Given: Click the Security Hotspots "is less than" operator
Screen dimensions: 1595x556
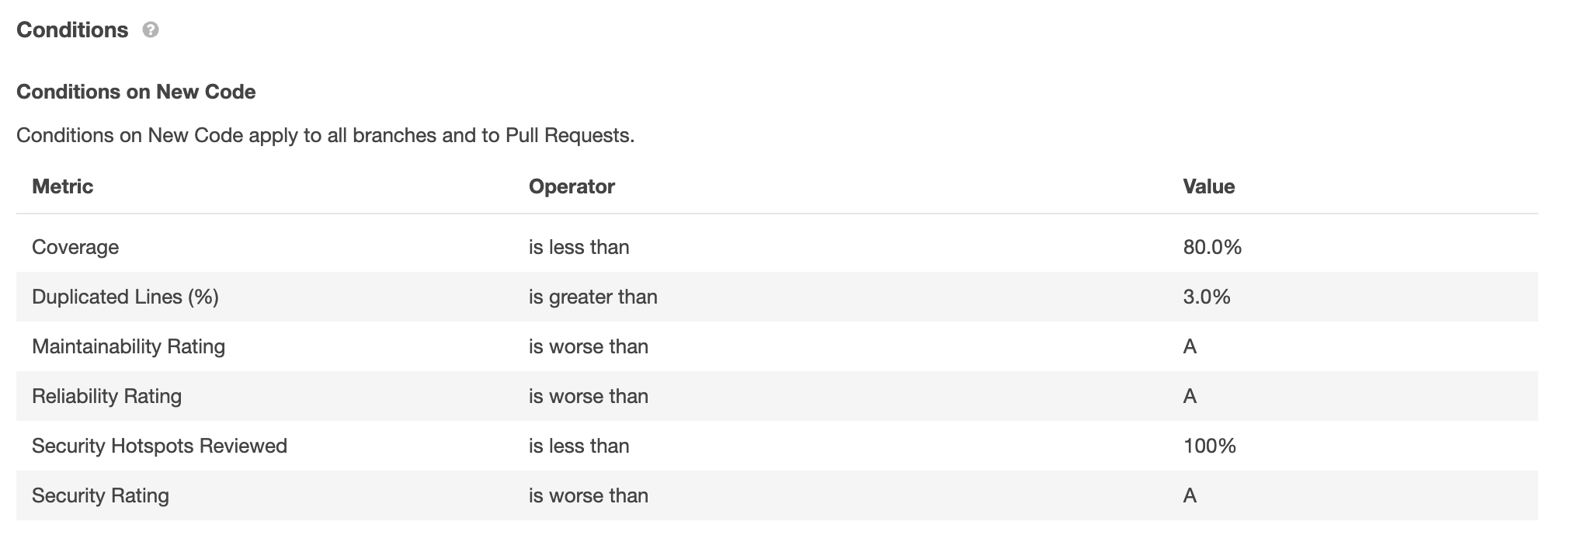Looking at the screenshot, I should tap(579, 446).
